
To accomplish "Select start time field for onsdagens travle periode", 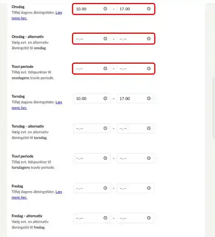I will (x=92, y=69).
